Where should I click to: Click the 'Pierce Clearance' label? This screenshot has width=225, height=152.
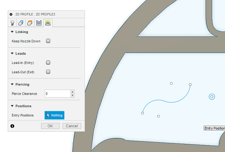(24, 94)
